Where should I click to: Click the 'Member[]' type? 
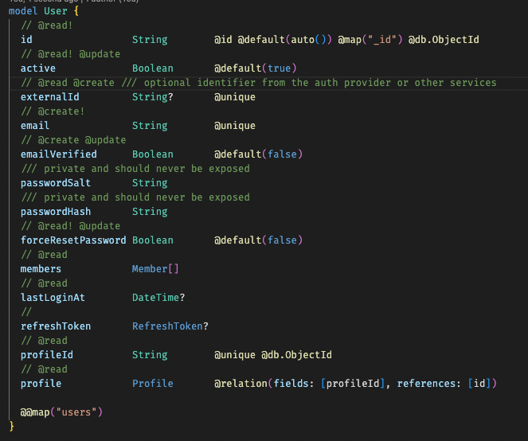click(155, 269)
